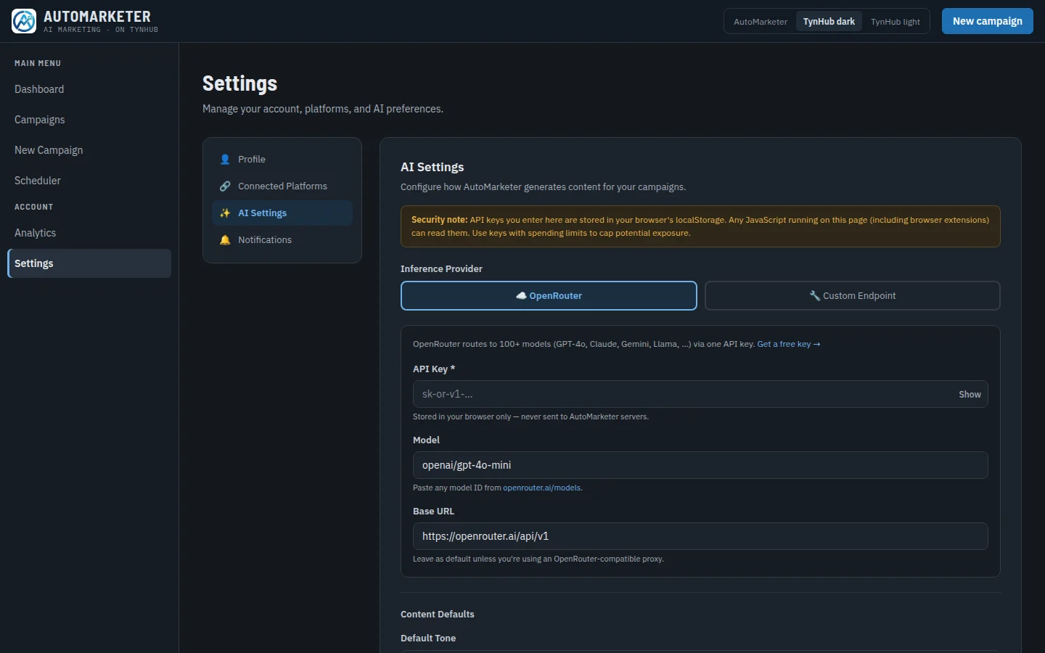The height and width of the screenshot is (653, 1045).
Task: Click the Inference Provider label
Action: click(x=441, y=268)
